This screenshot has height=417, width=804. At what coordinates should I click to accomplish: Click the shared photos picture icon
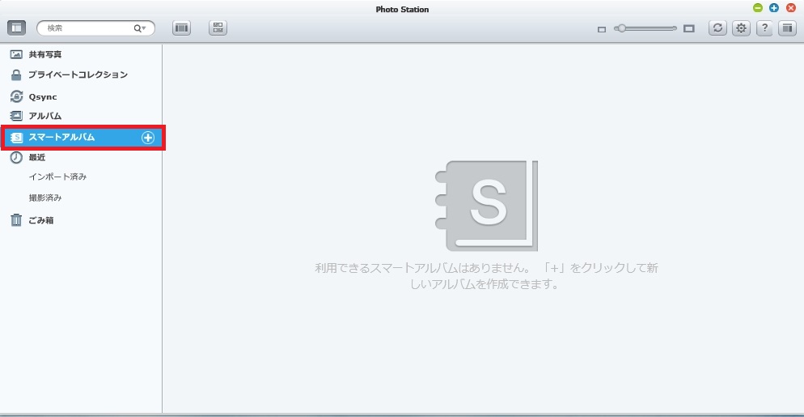click(16, 54)
